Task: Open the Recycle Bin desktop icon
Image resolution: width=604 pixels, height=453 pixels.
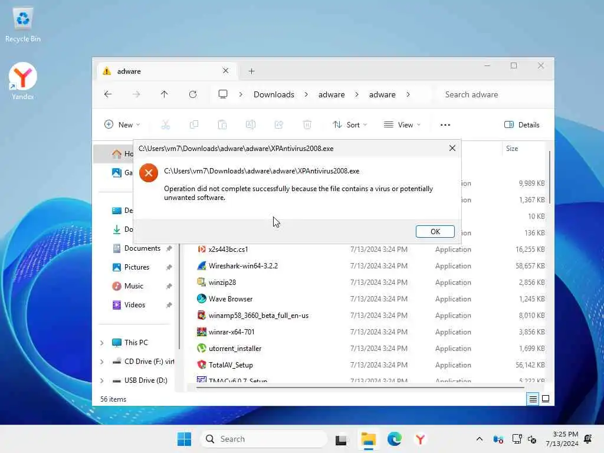Action: 23,25
